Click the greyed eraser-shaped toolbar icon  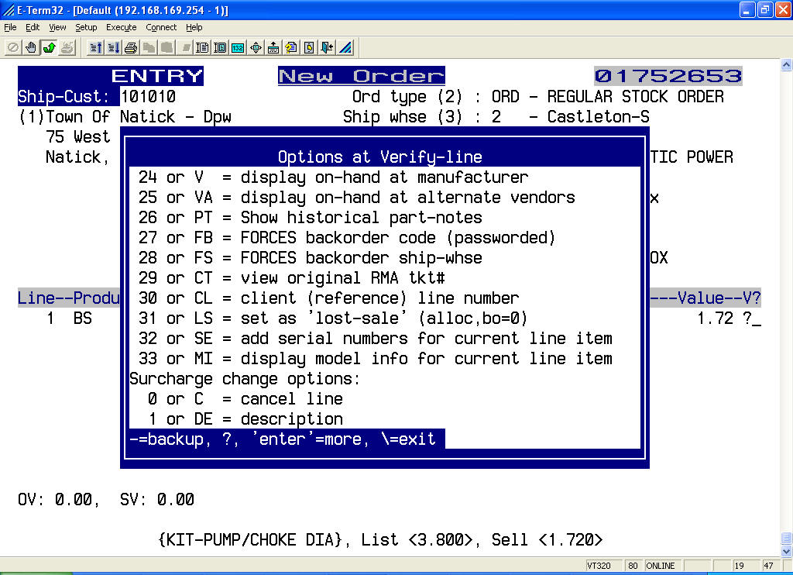[185, 47]
